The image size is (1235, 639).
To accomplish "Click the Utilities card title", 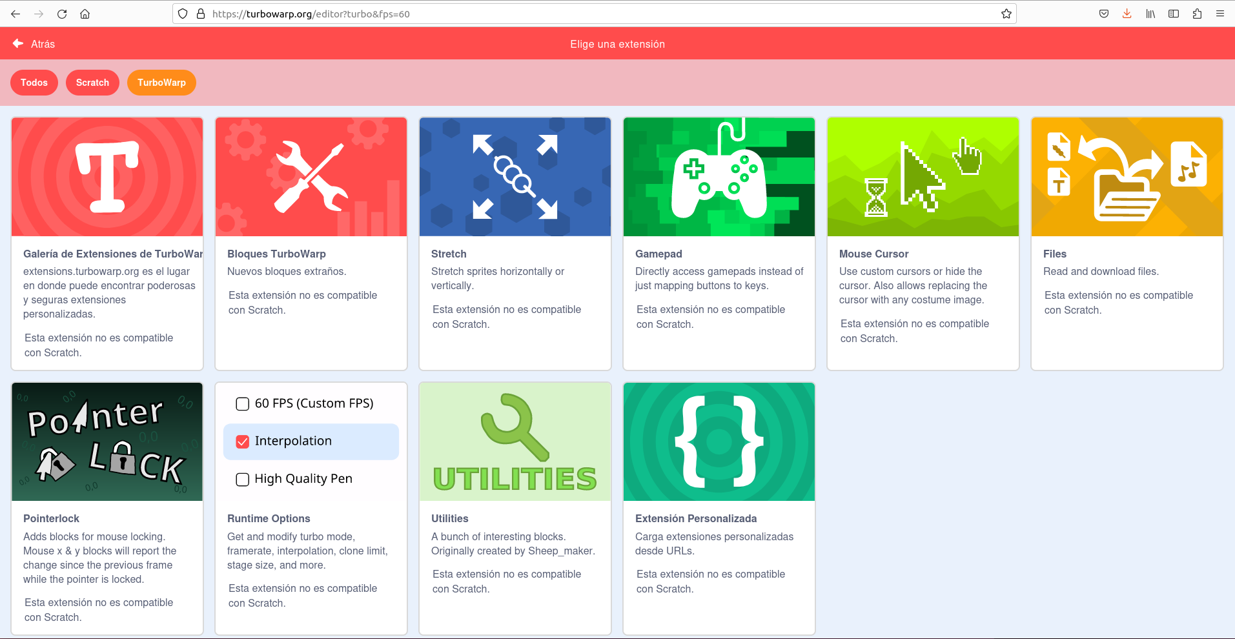I will tap(450, 518).
